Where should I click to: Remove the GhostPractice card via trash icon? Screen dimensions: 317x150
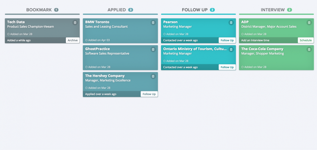[153, 50]
